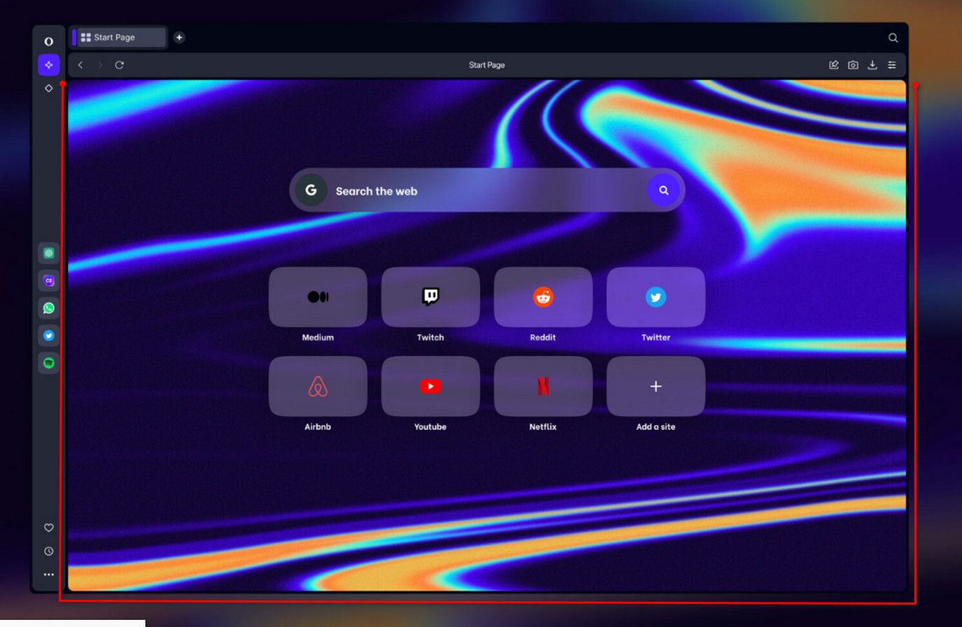Click the Twitch label text

coord(430,338)
